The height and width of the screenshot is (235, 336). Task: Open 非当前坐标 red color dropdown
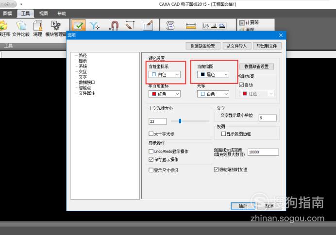[165, 94]
